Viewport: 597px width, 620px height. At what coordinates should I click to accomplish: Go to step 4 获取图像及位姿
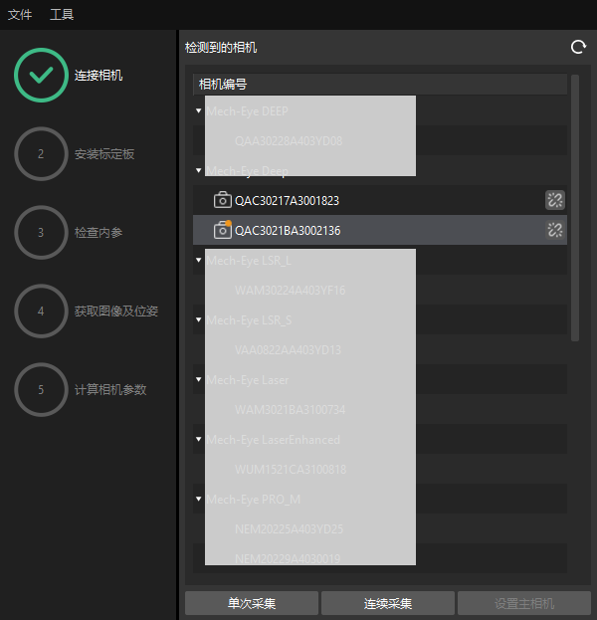41,311
